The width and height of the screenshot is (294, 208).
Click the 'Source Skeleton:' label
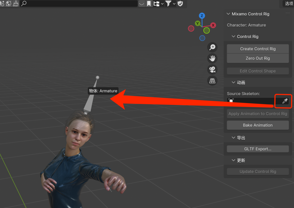coord(243,94)
